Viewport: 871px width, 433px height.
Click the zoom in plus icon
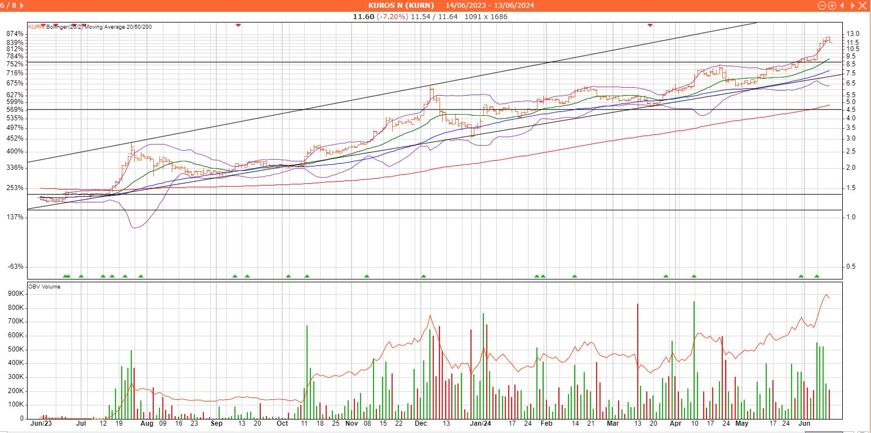[x=832, y=6]
